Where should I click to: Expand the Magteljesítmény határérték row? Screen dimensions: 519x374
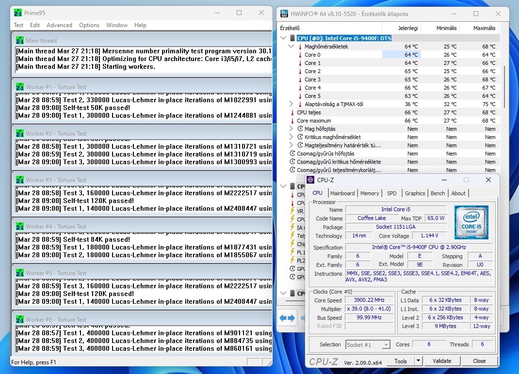(291, 145)
